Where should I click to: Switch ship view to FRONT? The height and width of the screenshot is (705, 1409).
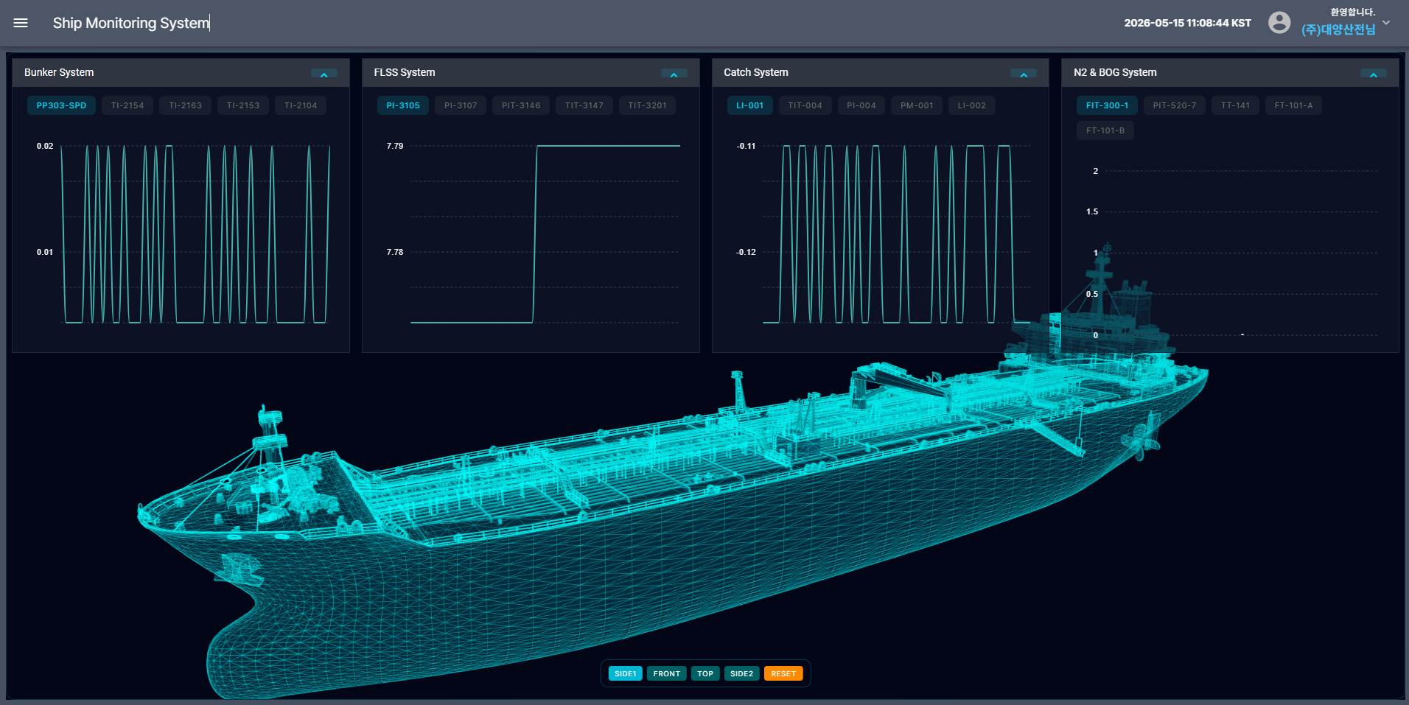667,673
